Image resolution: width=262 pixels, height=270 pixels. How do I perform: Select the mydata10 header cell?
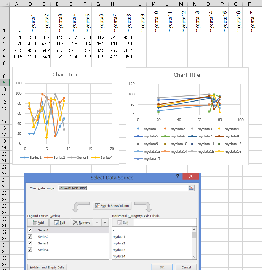[x=153, y=20]
